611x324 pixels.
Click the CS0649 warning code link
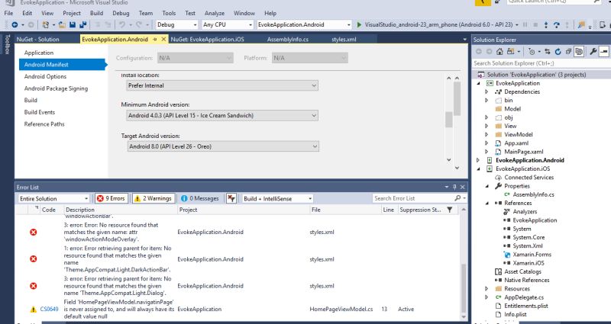pos(49,310)
